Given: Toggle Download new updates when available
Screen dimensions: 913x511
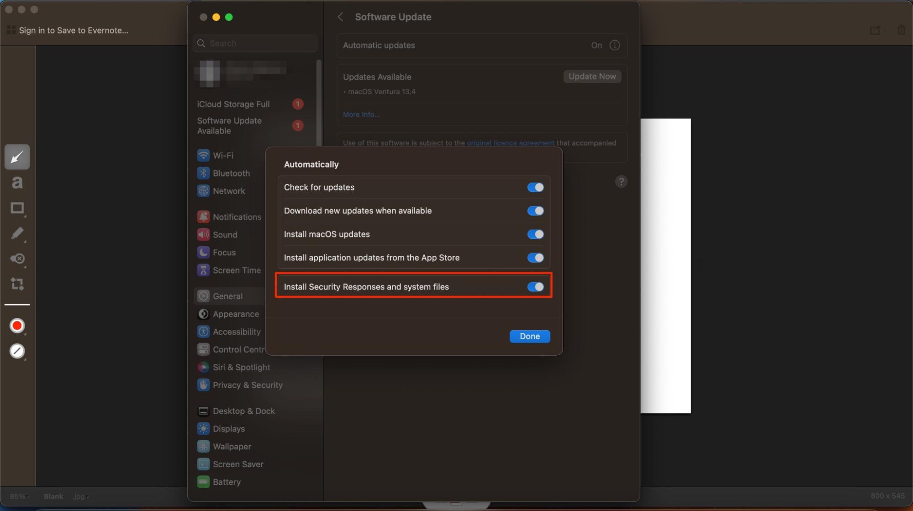Looking at the screenshot, I should tap(535, 211).
